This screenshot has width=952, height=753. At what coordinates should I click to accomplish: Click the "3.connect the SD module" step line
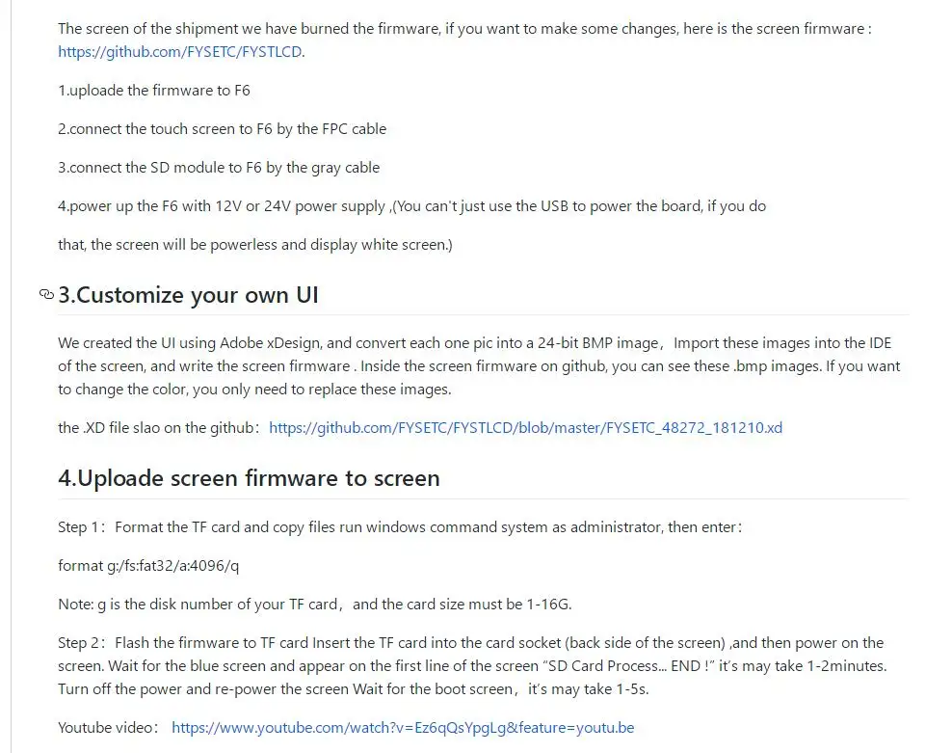click(219, 168)
